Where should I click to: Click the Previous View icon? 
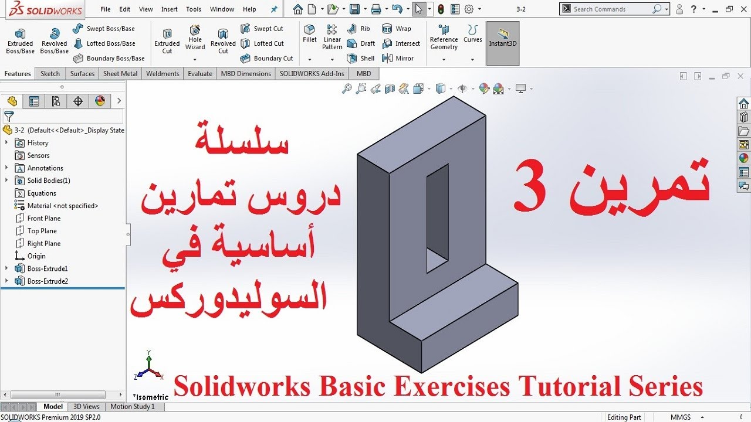375,89
